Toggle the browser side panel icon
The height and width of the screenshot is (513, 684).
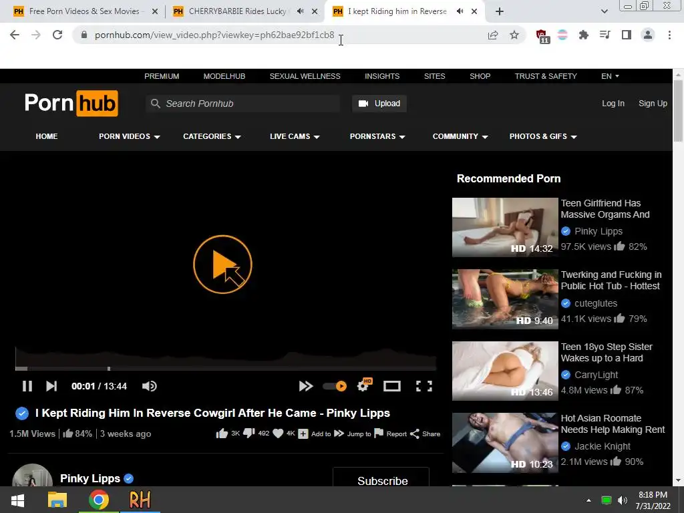[x=627, y=35]
